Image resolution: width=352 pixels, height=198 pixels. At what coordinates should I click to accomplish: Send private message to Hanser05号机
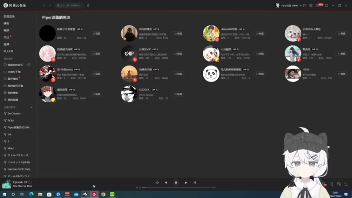tap(260, 34)
